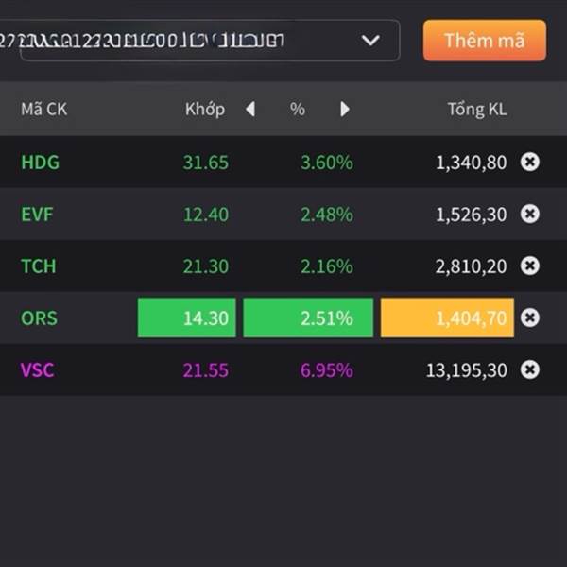Click the Thêm mã button
The image size is (567, 567).
484,41
